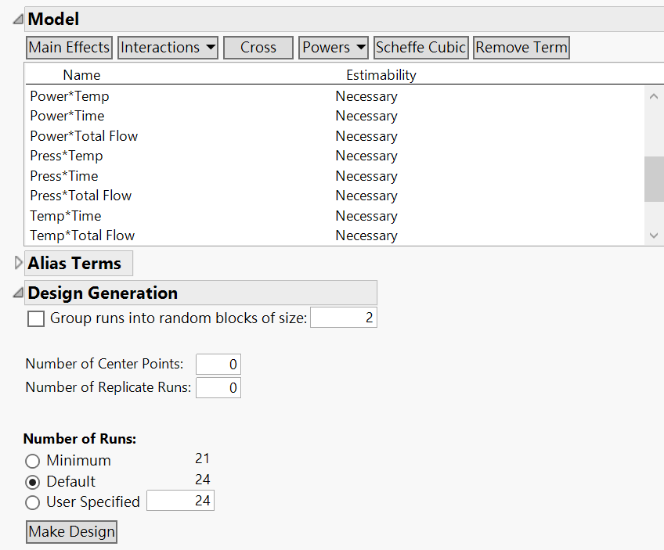Open the Powers dropdown menu
The image size is (664, 550).
[x=334, y=48]
